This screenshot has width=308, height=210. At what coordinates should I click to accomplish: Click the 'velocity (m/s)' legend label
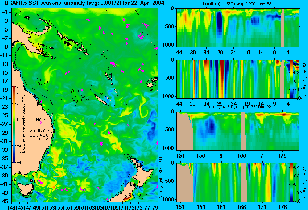[41, 131]
